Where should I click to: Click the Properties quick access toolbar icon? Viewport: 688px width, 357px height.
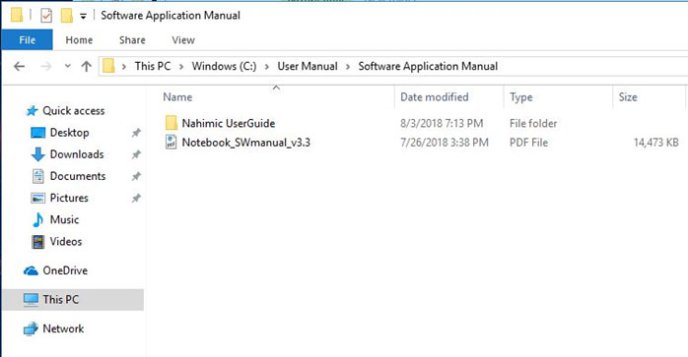(x=46, y=16)
